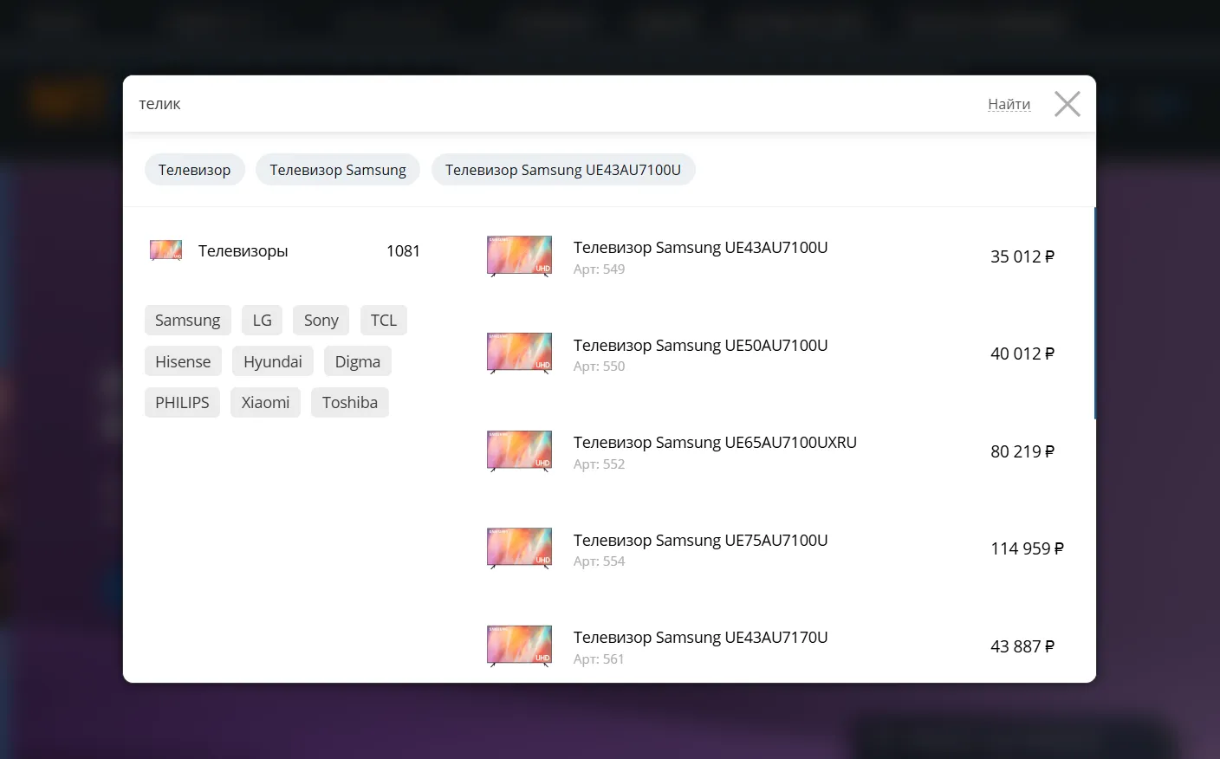Screen dimensions: 1220x759
Task: Pick the TCL brand tag
Action: coord(383,321)
